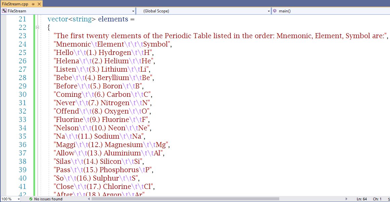Viewport: 390px width, 202px height.
Task: Open the Global Scope dropdown
Action: tap(269, 11)
